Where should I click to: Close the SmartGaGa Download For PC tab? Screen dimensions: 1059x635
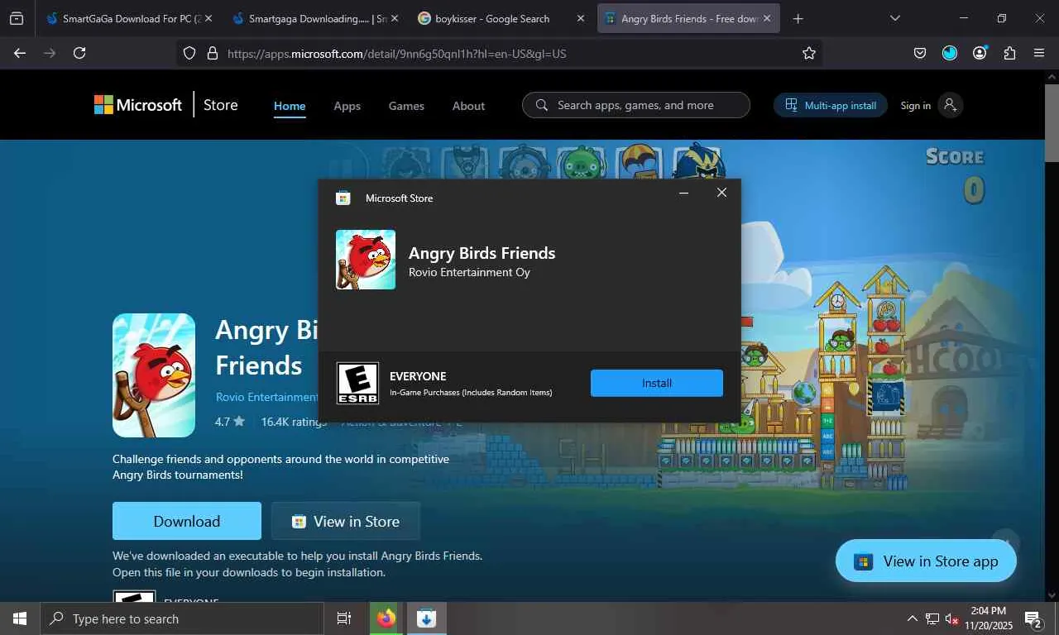207,18
